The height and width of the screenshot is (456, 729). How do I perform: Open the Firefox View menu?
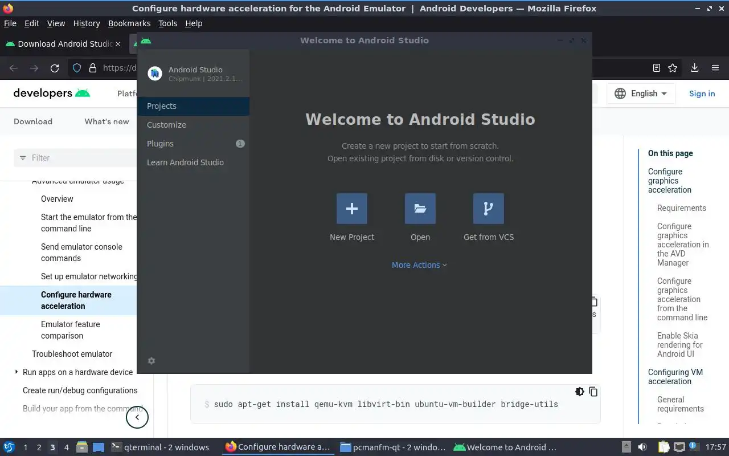pos(56,23)
